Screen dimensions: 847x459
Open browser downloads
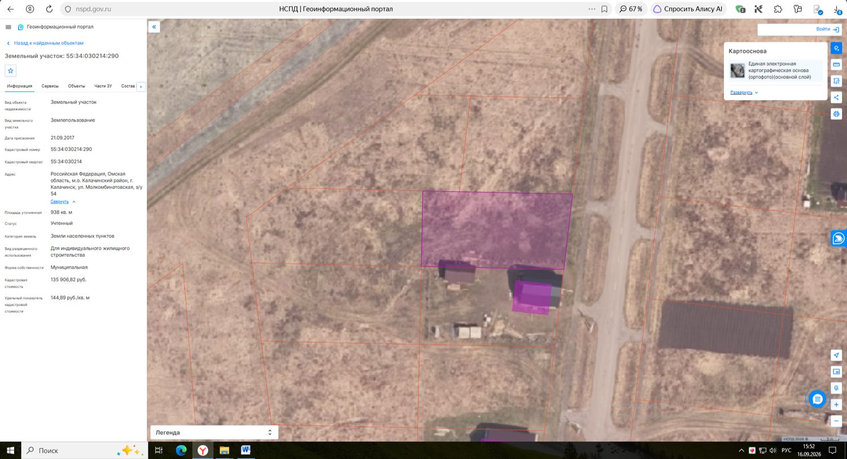coord(837,9)
